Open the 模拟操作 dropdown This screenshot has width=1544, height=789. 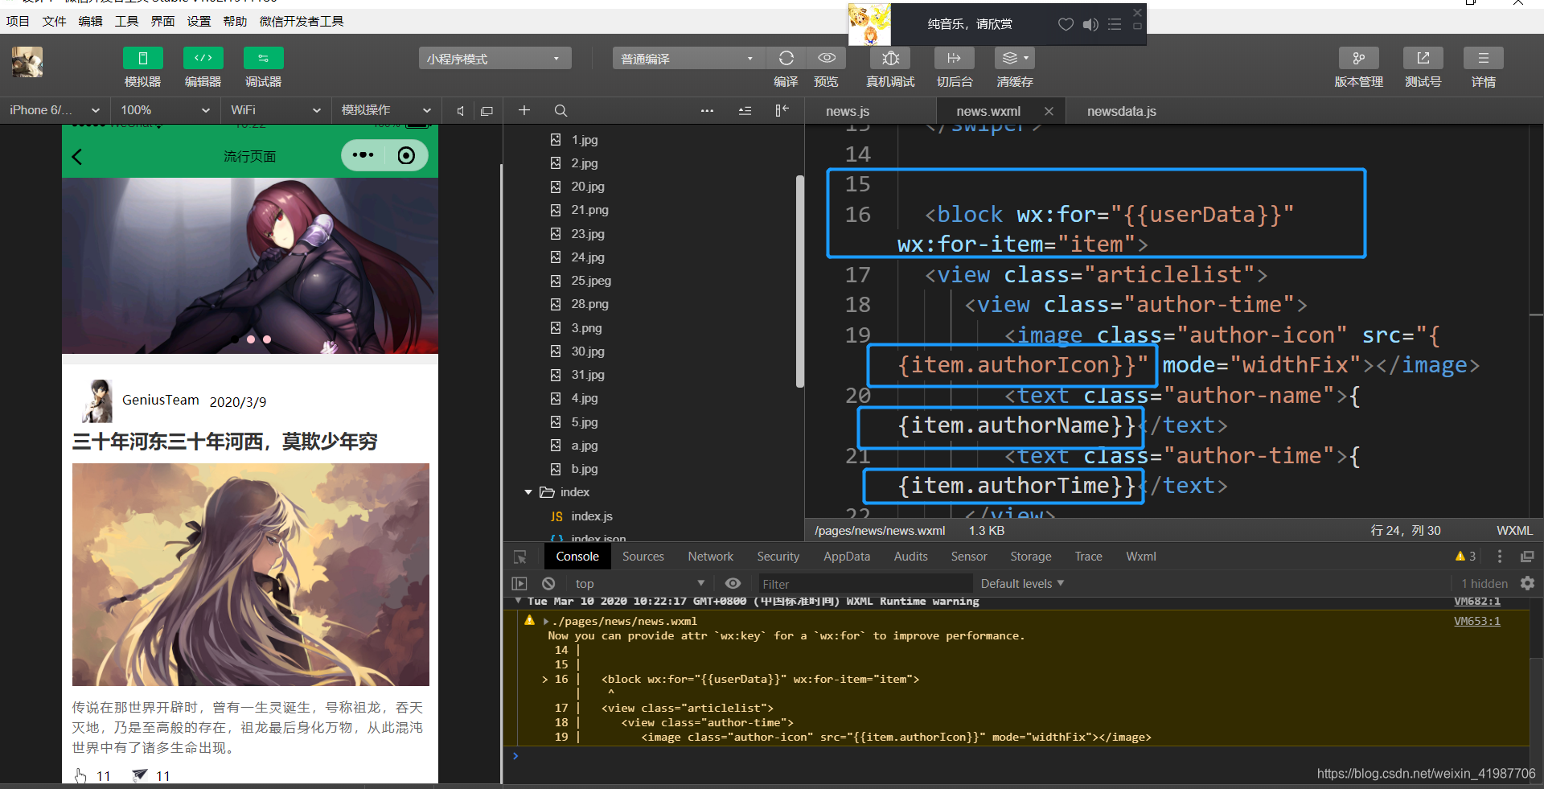tap(385, 110)
